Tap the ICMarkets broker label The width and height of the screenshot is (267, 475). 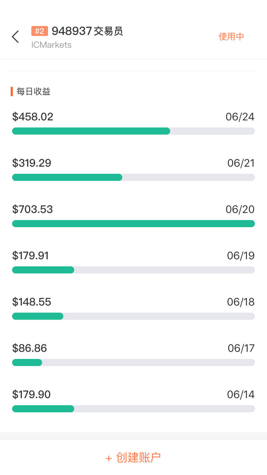coord(51,45)
